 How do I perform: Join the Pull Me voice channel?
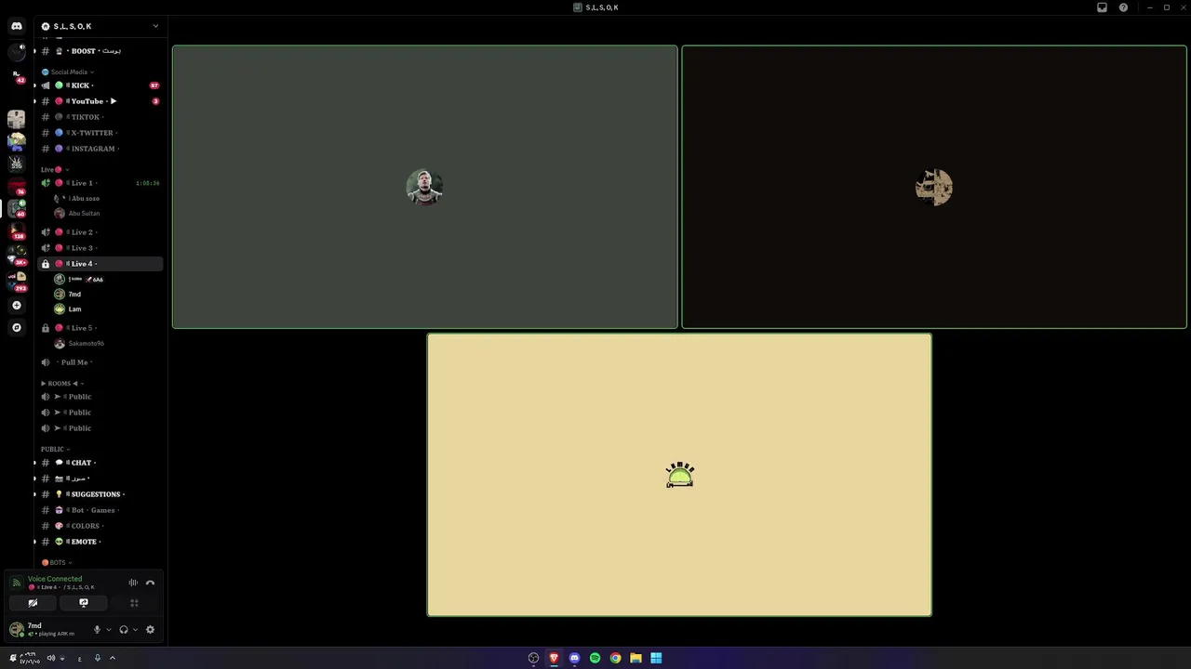coord(100,362)
